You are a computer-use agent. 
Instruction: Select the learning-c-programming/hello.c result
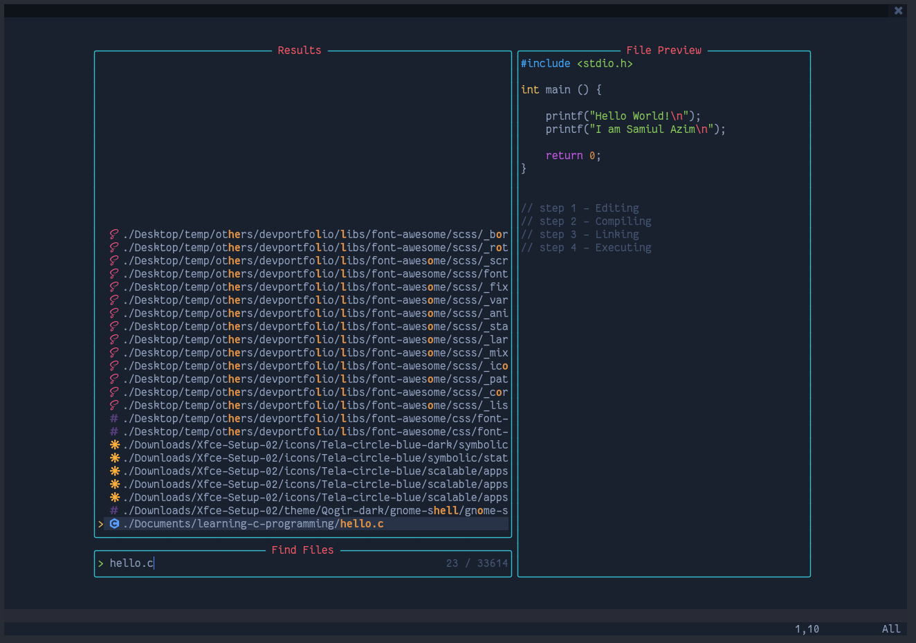pos(303,524)
